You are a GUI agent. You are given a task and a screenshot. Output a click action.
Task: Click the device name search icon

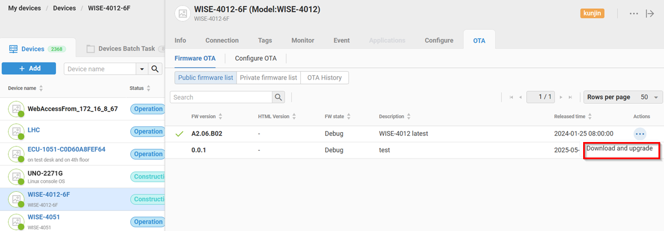(155, 69)
